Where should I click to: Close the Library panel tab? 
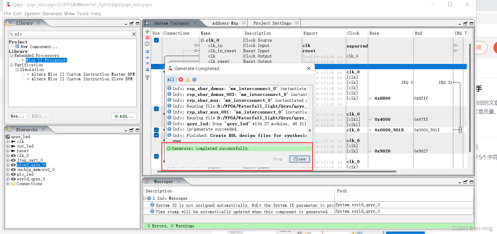pos(38,23)
